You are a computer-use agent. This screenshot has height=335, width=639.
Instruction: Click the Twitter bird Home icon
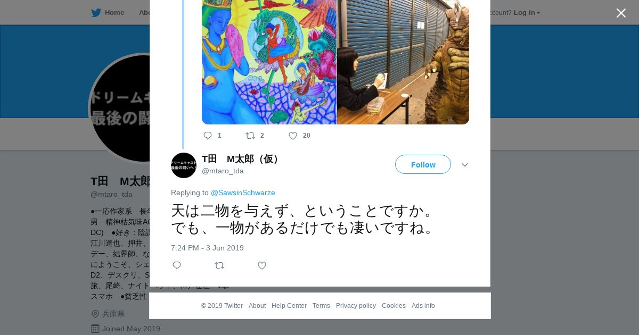(x=96, y=13)
